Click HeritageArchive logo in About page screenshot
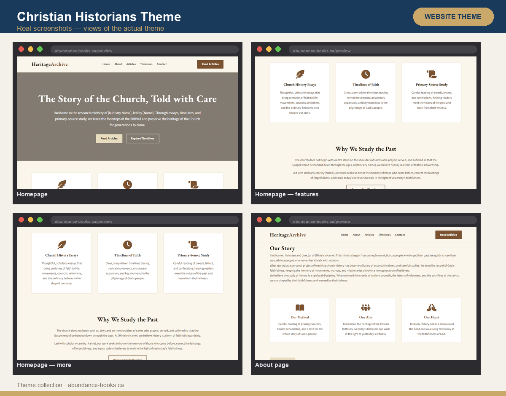Image resolution: width=506 pixels, height=396 pixels. (x=288, y=235)
